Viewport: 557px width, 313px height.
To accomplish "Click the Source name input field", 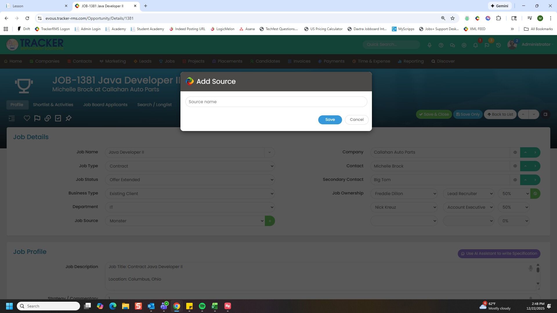I will tap(276, 102).
